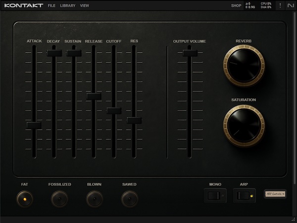
Task: Open the SHOP link
Action: point(236,5)
